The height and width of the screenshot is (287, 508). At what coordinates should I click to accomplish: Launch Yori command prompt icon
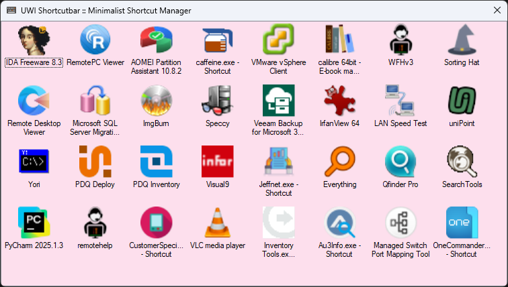coord(34,162)
